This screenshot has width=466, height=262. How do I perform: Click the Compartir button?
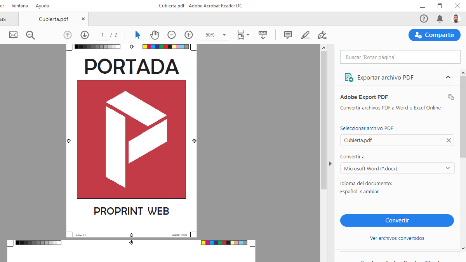point(435,35)
